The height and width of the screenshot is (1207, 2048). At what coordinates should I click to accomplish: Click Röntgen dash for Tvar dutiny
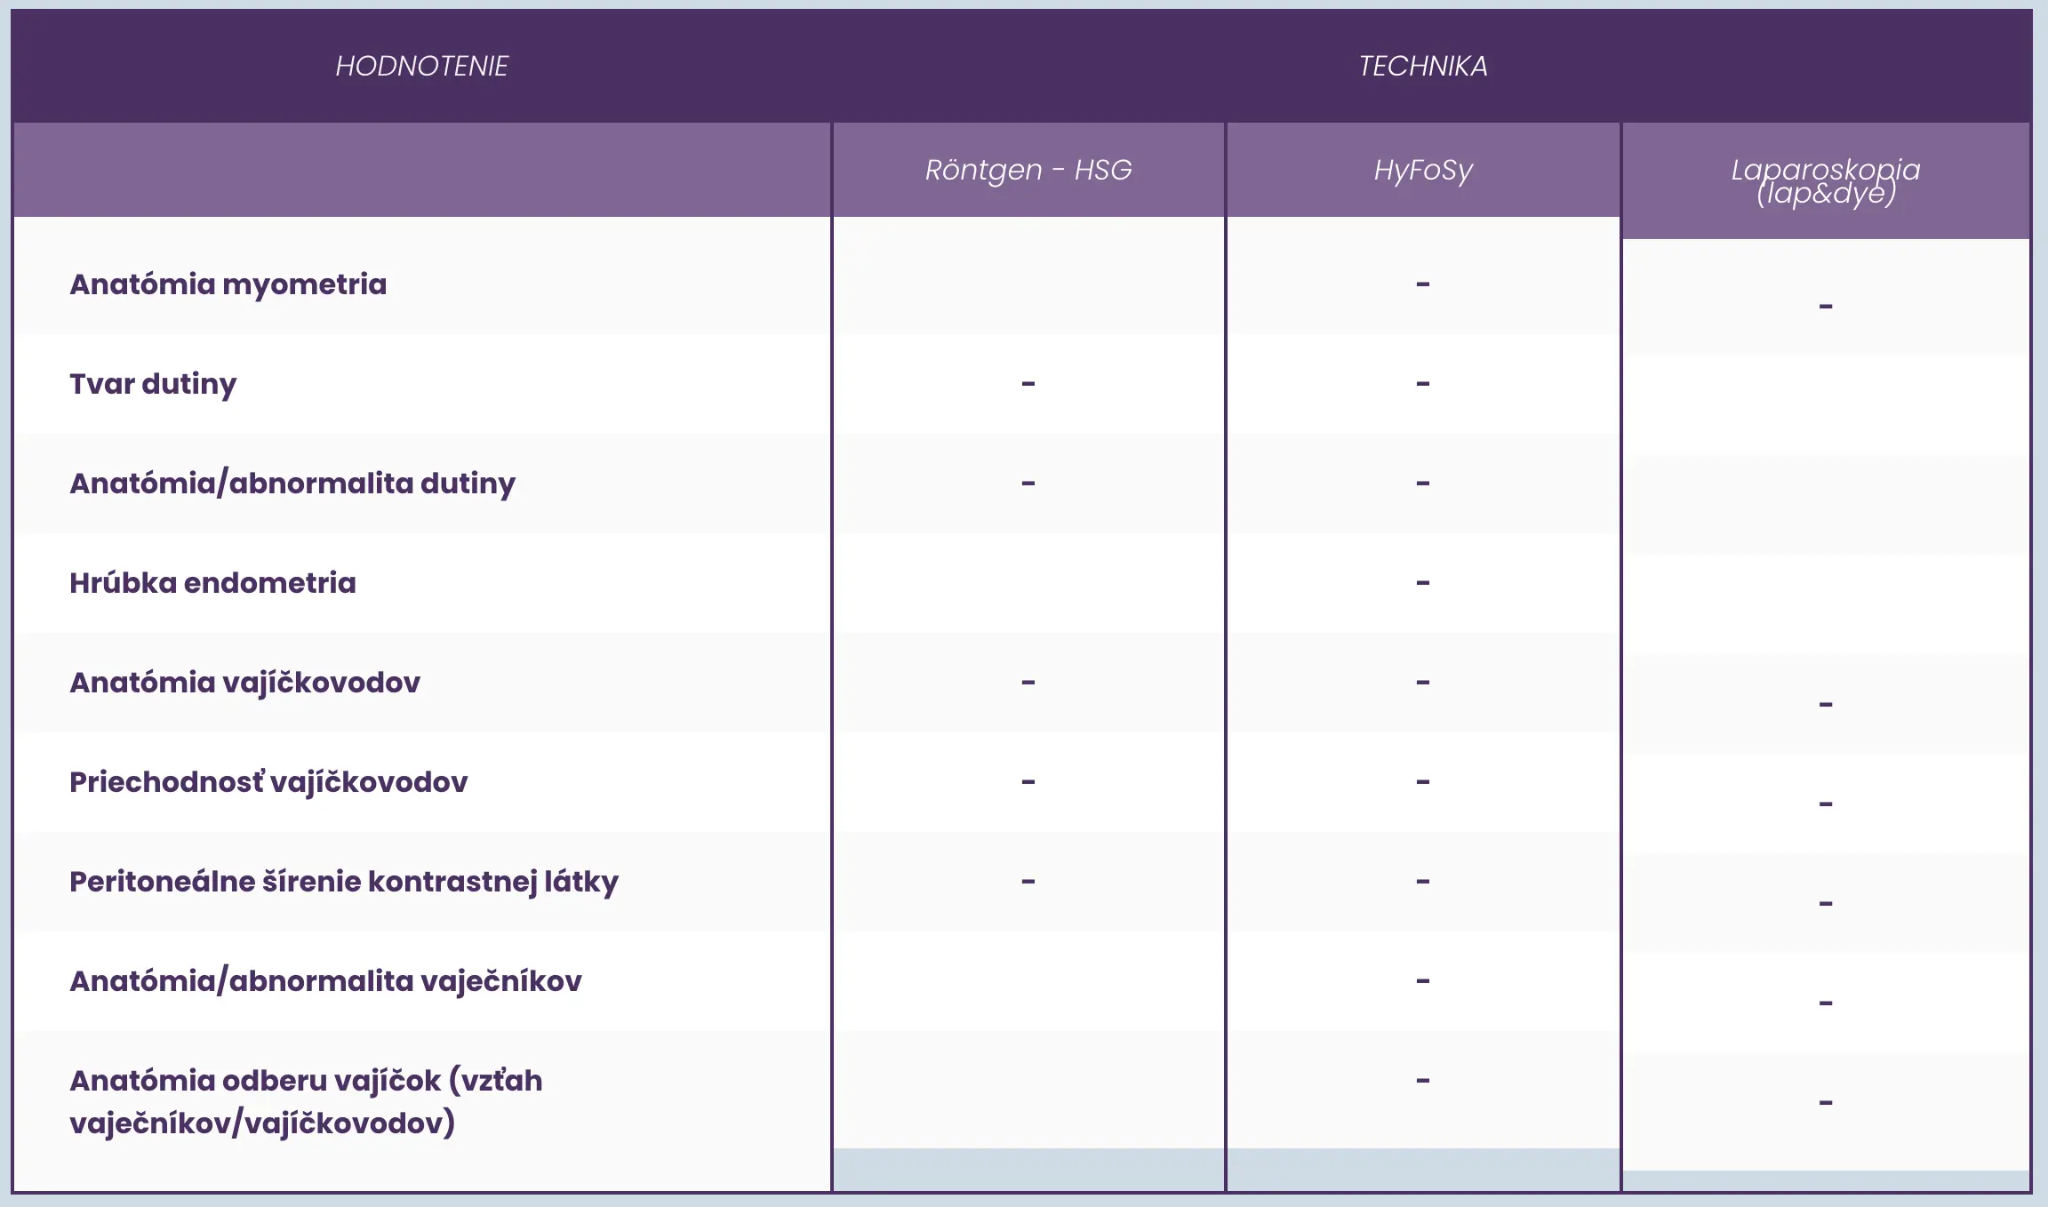coord(1028,384)
